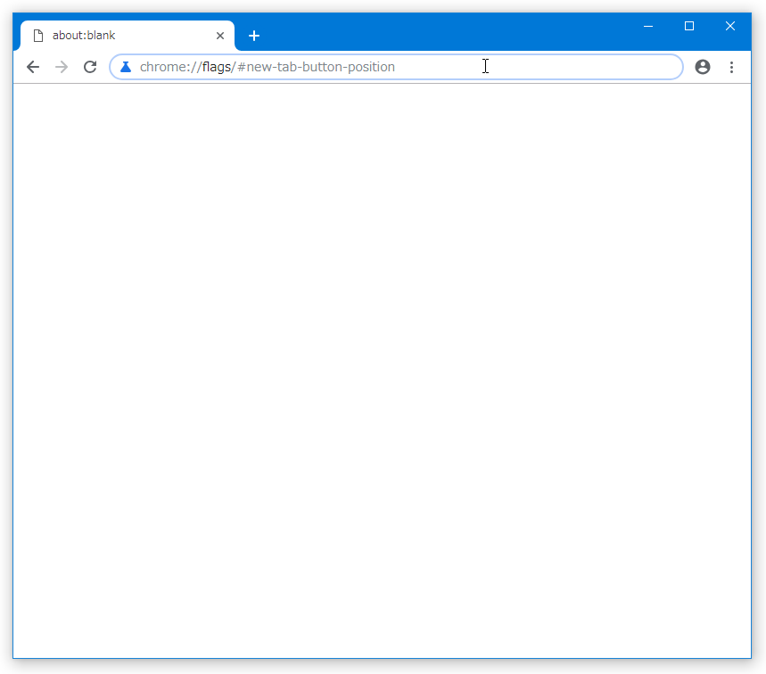Select the about:blank tab
766x674 pixels.
coord(128,36)
